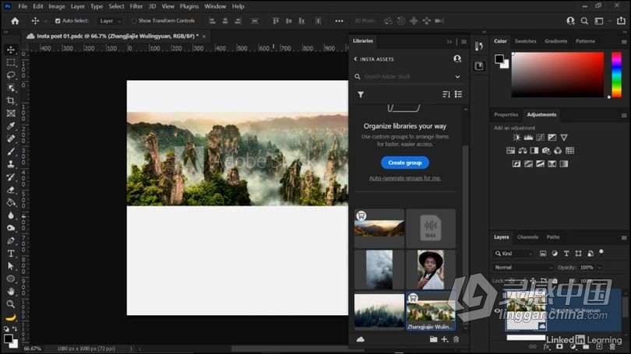
Task: Click the Home icon in options bar
Action: [14, 21]
